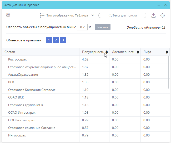Viewport: 171px width, 143px height.
Task: Click the Лифт column sort arrows
Action: tap(167, 52)
